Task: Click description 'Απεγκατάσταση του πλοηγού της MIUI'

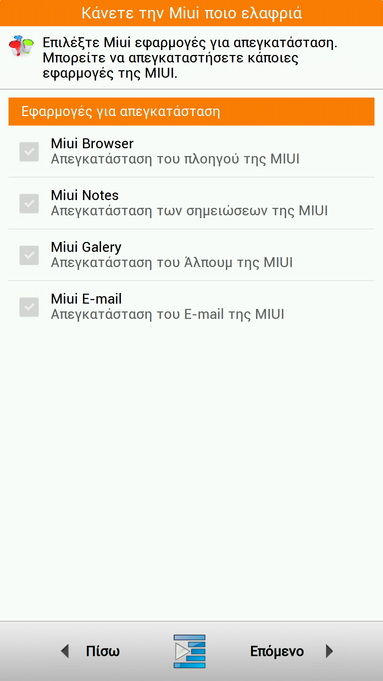Action: [175, 159]
